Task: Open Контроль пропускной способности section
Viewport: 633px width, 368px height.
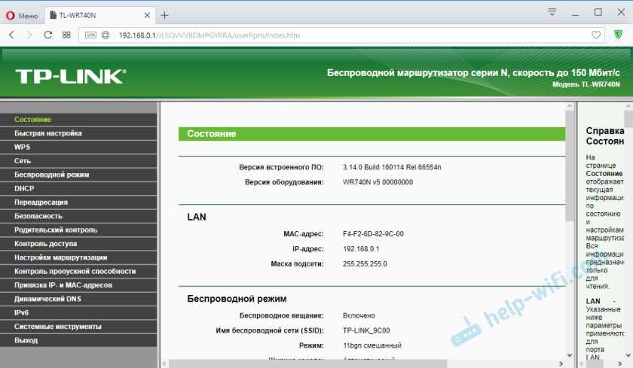Action: point(78,271)
